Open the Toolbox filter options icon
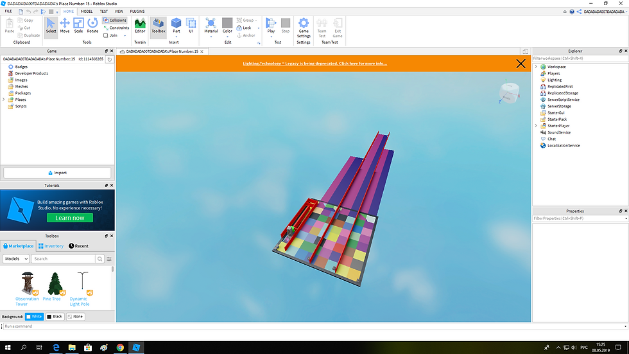This screenshot has width=629, height=354. 109,259
